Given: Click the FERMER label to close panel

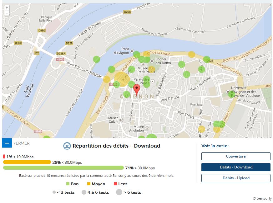Looking at the screenshot, I should pos(22,144).
